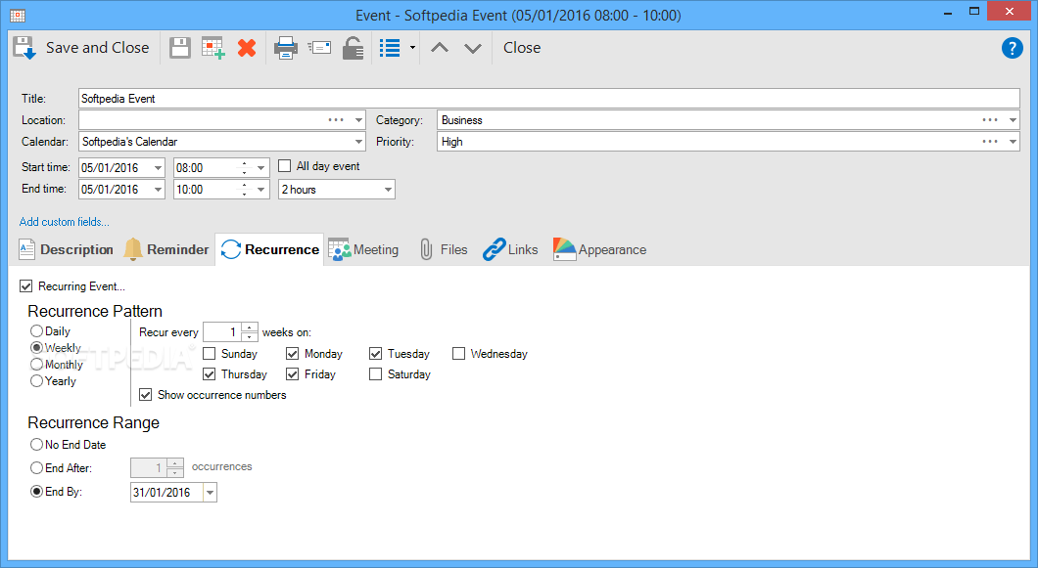1038x568 pixels.
Task: Select End After option
Action: (x=36, y=468)
